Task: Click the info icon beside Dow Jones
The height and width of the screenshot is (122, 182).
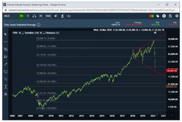Action: coord(39,25)
